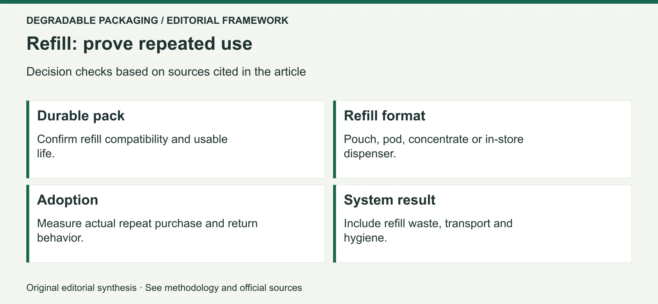This screenshot has height=304, width=658.
Task: Click the 'Durable pack' card heading
Action: 81,116
